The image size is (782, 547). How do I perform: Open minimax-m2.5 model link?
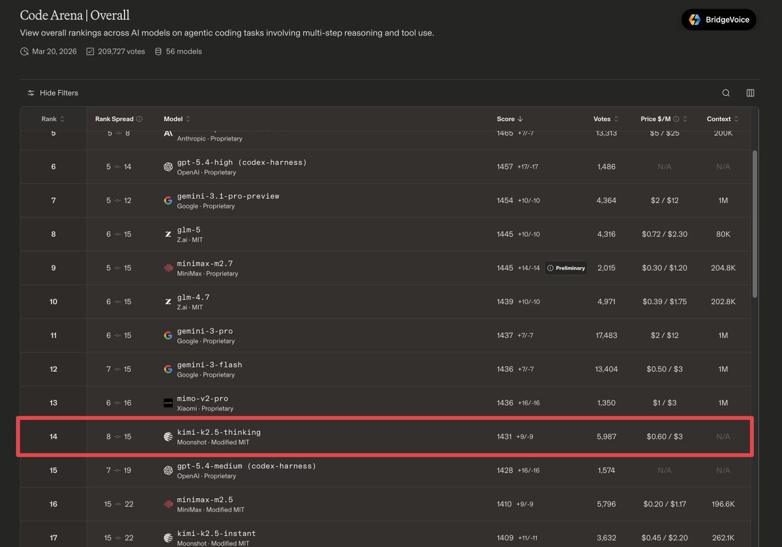click(x=205, y=500)
